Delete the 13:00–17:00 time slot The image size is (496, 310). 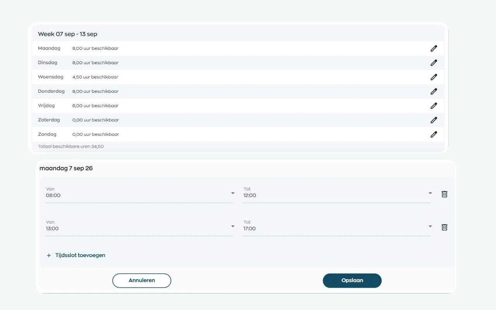point(444,227)
